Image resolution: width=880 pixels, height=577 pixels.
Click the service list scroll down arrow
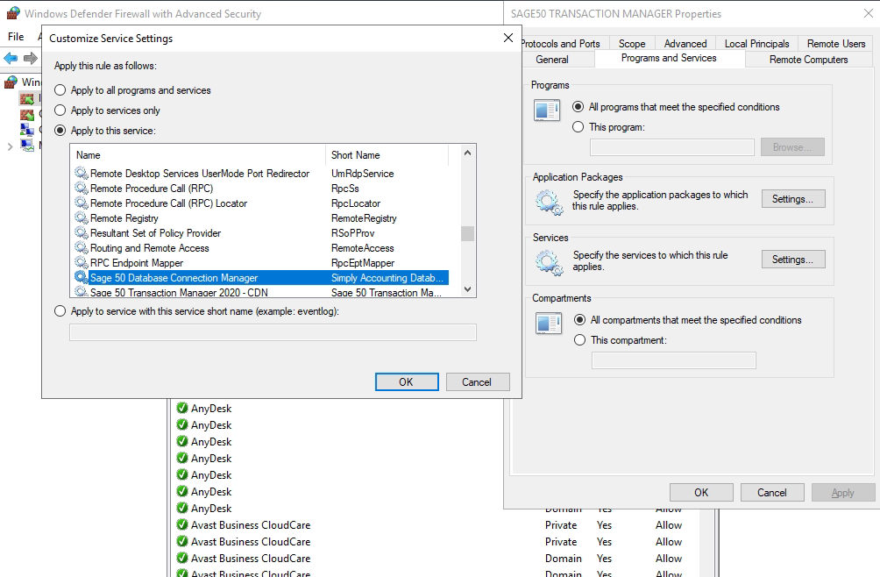pyautogui.click(x=467, y=289)
